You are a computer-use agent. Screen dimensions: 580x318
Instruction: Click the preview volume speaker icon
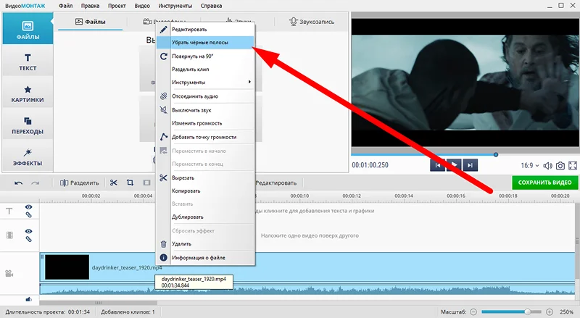pos(547,166)
